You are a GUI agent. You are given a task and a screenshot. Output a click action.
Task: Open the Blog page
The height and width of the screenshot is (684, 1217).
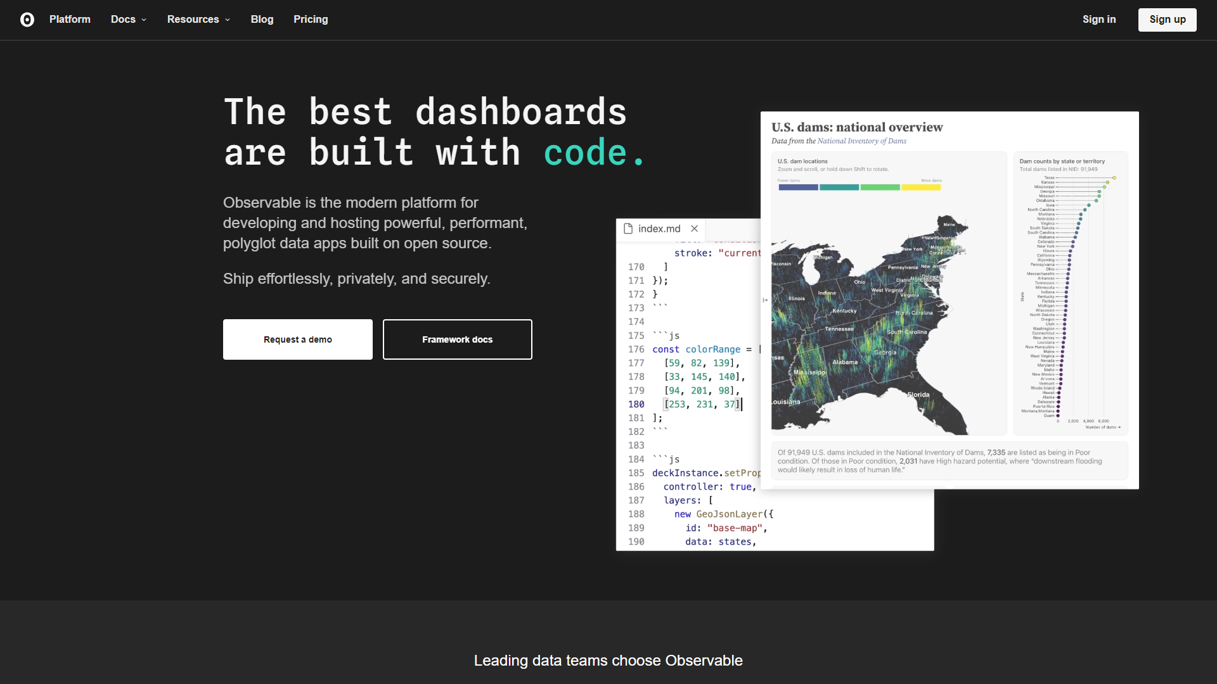click(262, 20)
